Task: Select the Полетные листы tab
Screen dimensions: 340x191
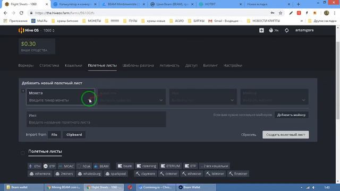Action: pos(103,65)
